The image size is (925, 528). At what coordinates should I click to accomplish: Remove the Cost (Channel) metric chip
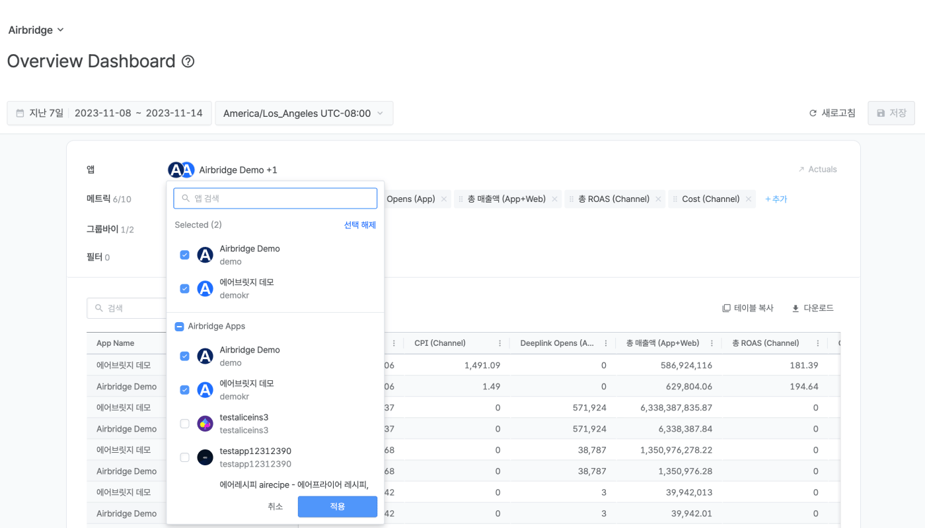click(748, 199)
